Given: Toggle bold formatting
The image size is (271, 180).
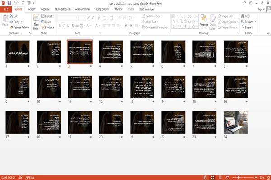Looking at the screenshot, I should (60, 26).
